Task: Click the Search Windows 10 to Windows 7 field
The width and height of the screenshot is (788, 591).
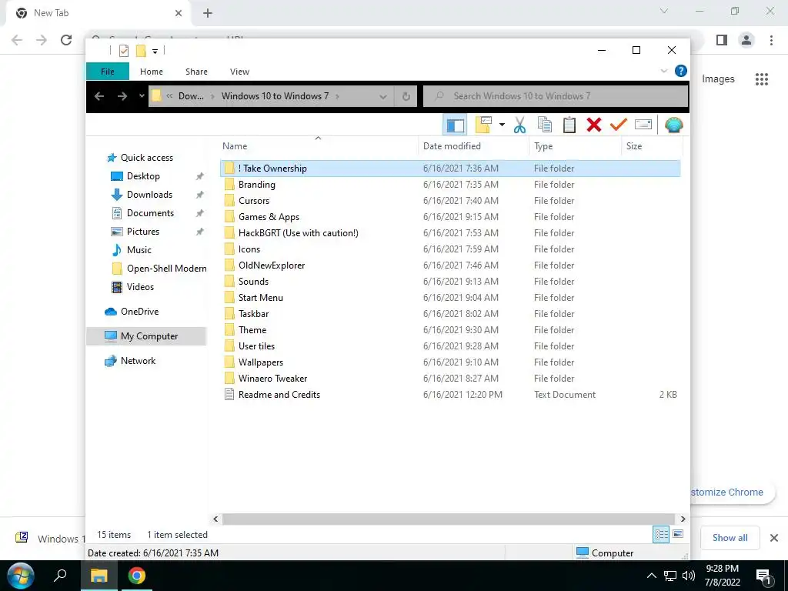Action: pos(556,96)
